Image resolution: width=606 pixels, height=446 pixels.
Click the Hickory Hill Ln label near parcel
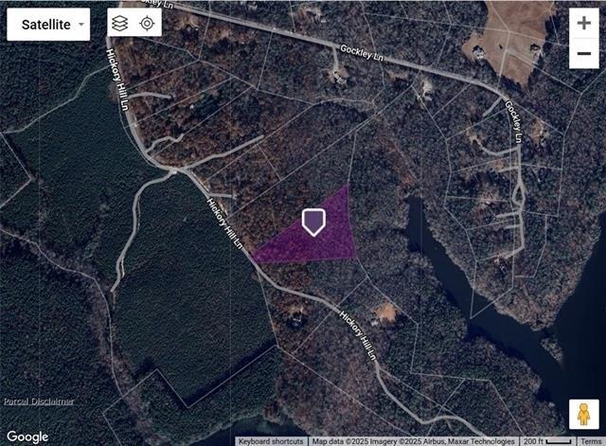point(224,223)
